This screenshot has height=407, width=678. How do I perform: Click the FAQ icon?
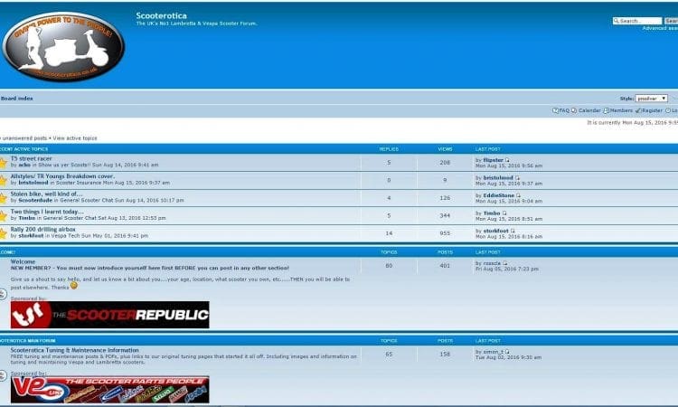click(x=555, y=110)
